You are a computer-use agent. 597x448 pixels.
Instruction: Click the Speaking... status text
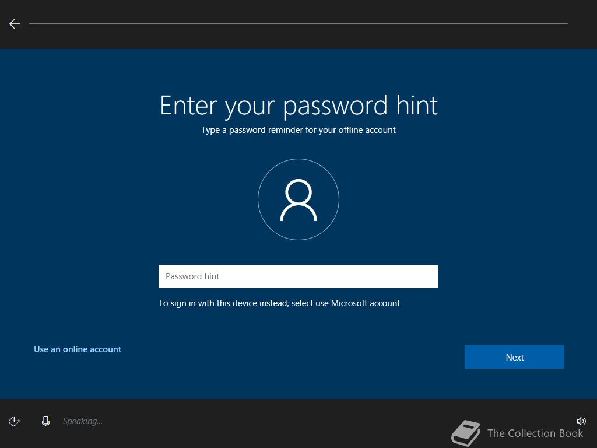pyautogui.click(x=83, y=421)
